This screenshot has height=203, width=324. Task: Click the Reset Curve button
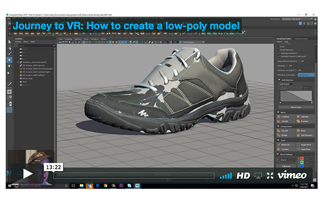[296, 107]
